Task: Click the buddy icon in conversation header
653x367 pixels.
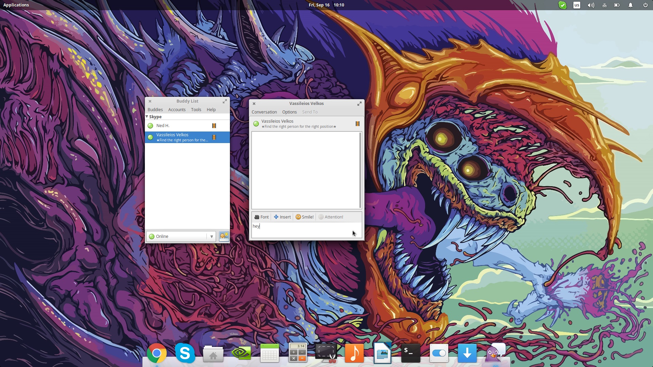Action: coord(357,124)
